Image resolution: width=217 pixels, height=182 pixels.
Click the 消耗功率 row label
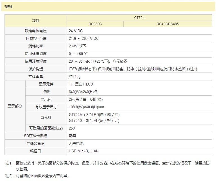click(36, 46)
